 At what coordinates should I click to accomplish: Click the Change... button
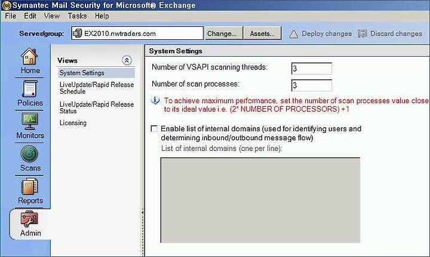[223, 33]
